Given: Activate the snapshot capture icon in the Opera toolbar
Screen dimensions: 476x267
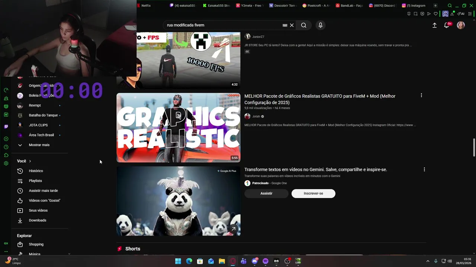Looking at the screenshot, I should click(x=416, y=14).
